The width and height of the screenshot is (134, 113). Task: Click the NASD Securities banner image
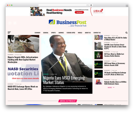[23, 73]
